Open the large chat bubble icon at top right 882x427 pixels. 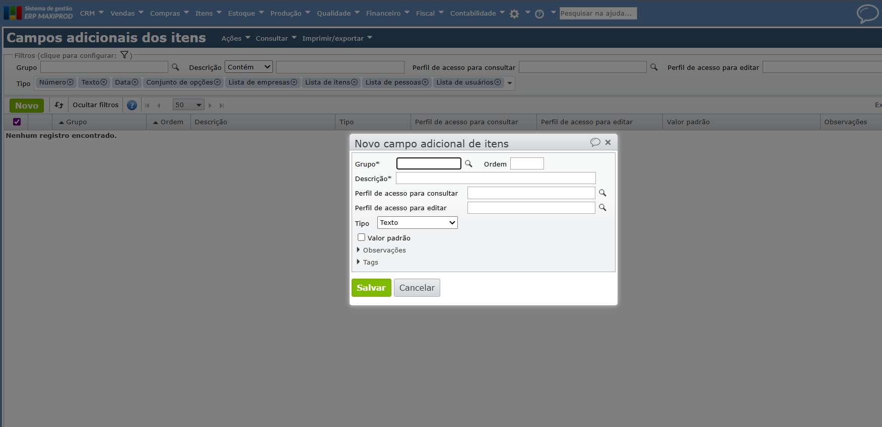[867, 14]
